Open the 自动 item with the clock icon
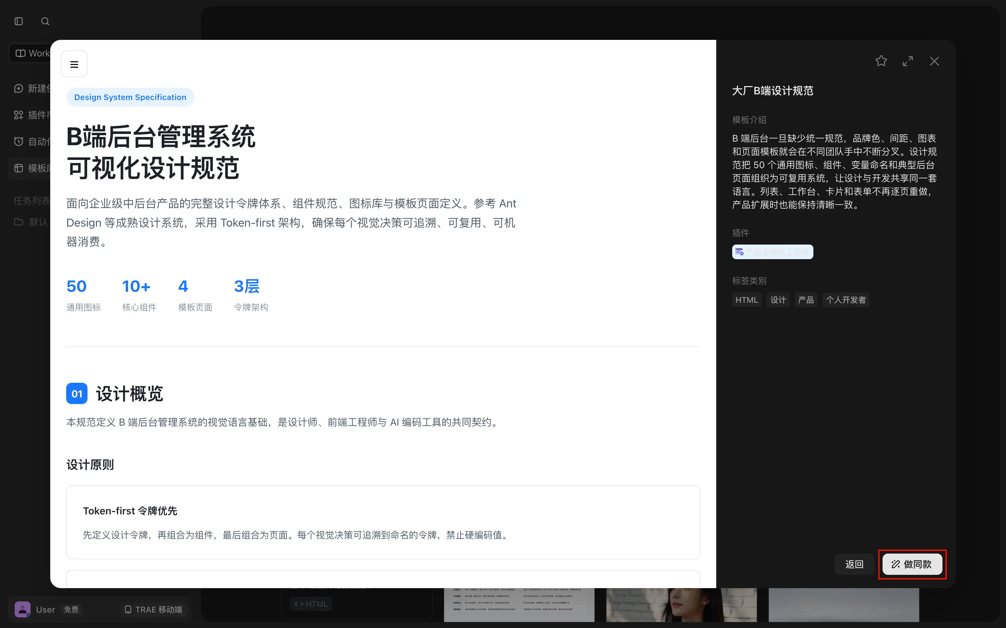 pyautogui.click(x=32, y=142)
